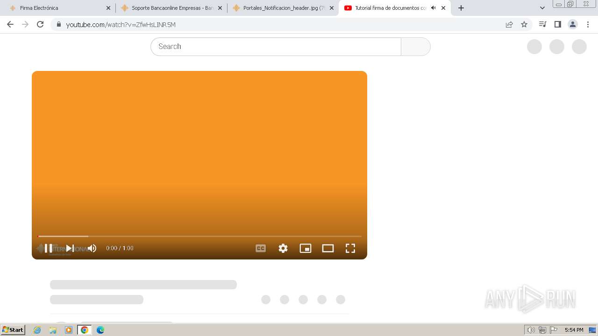Image resolution: width=598 pixels, height=336 pixels.
Task: Toggle closed captions on the video
Action: pyautogui.click(x=261, y=248)
